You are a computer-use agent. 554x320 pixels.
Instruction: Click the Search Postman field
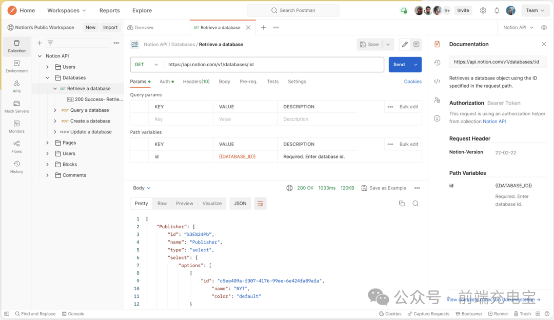(x=293, y=11)
